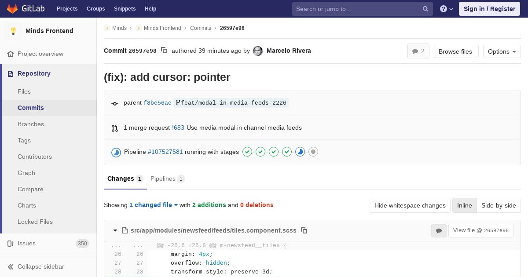The width and height of the screenshot is (528, 277).
Task: Open the first passed pipeline stage
Action: pyautogui.click(x=247, y=152)
